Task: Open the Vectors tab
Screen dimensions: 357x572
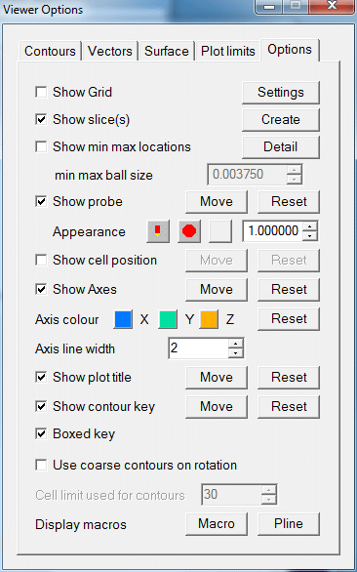Action: [x=110, y=51]
